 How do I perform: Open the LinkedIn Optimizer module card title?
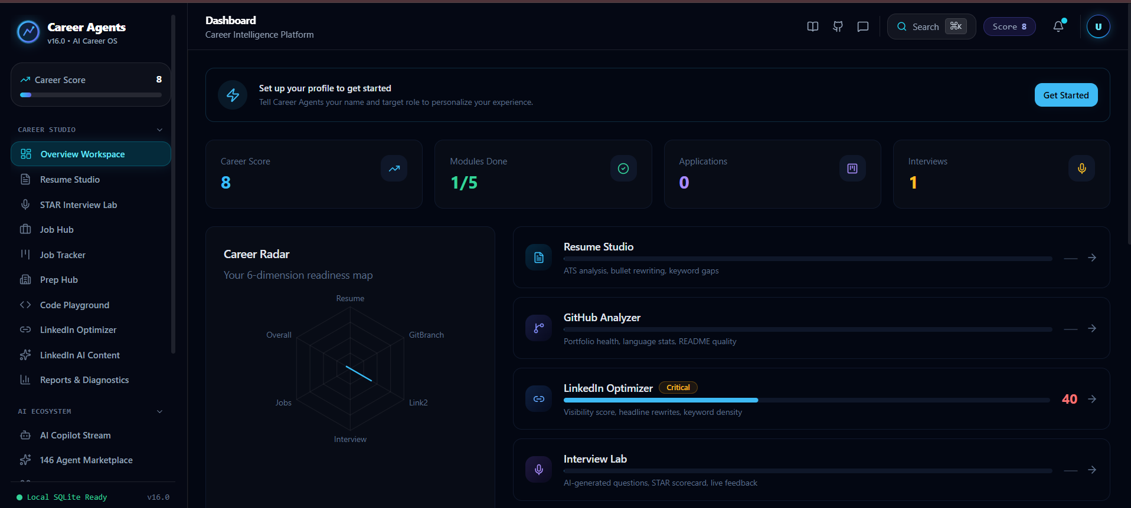[x=608, y=388]
